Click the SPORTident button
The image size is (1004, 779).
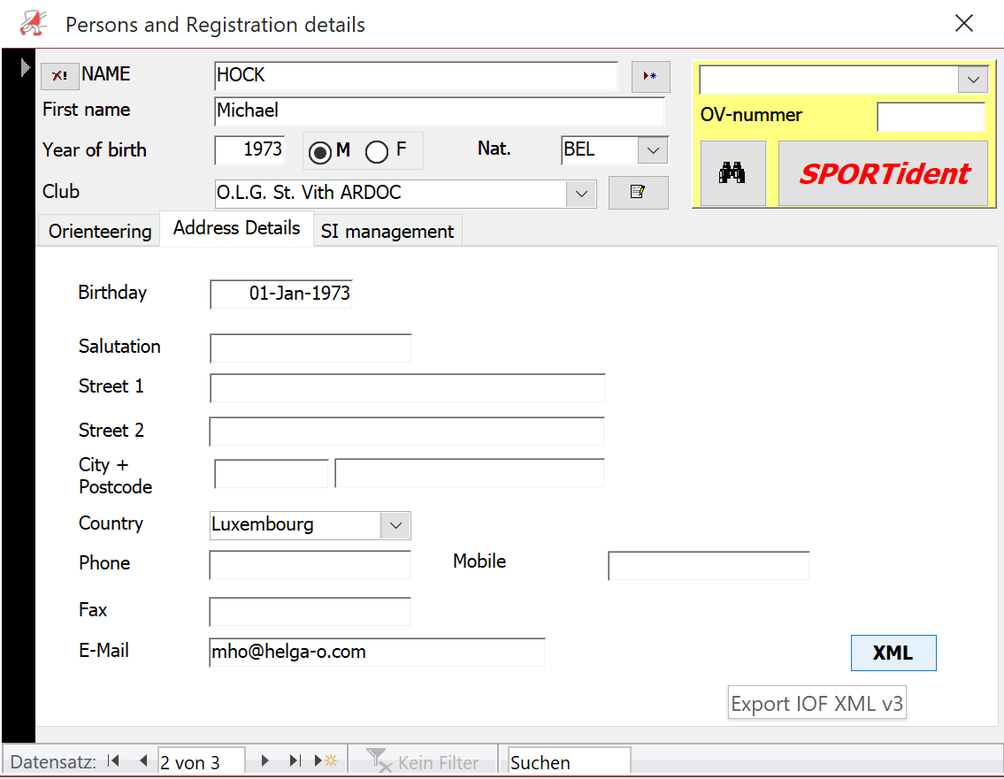(x=883, y=172)
